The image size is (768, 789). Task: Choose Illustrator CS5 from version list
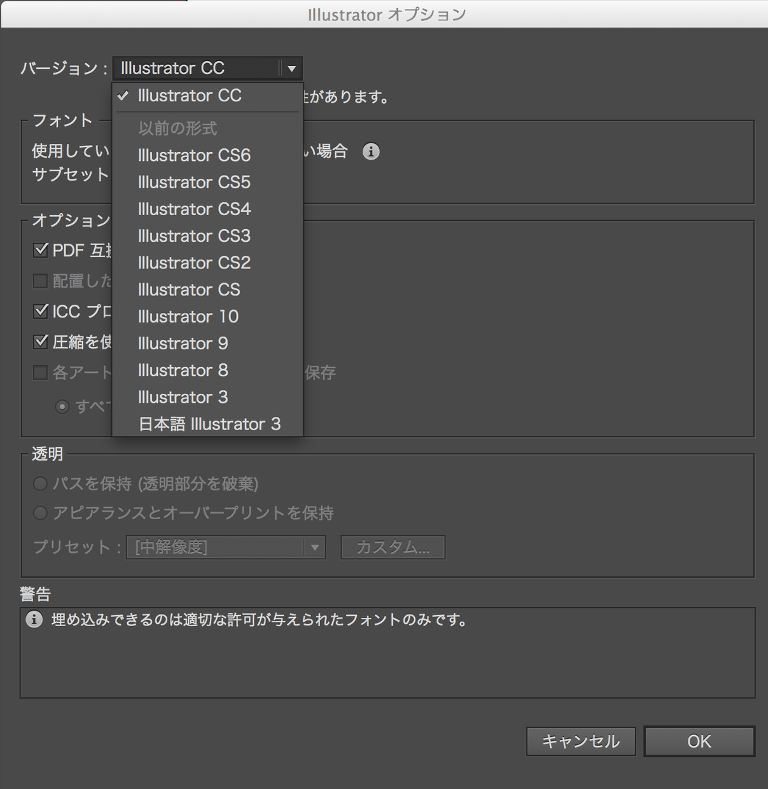(207, 182)
